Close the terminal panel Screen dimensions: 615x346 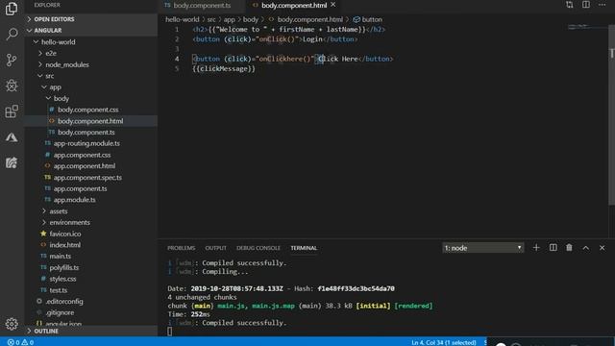tap(603, 248)
